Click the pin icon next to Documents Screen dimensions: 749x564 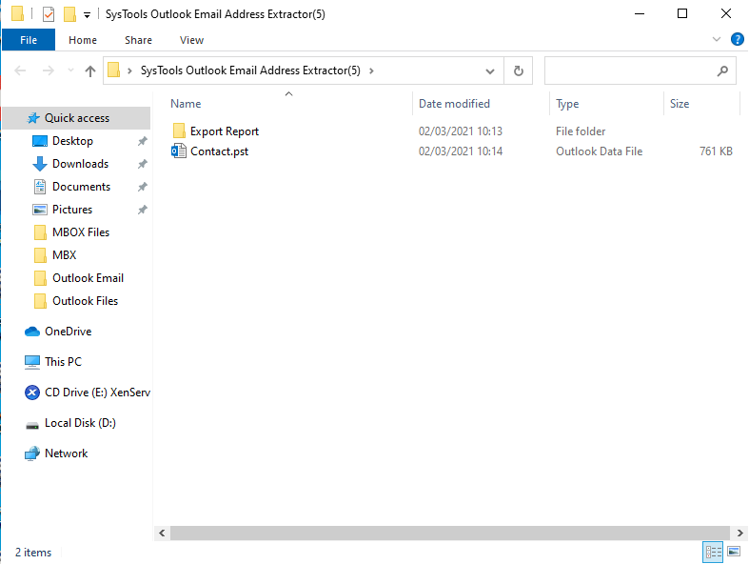click(x=143, y=187)
